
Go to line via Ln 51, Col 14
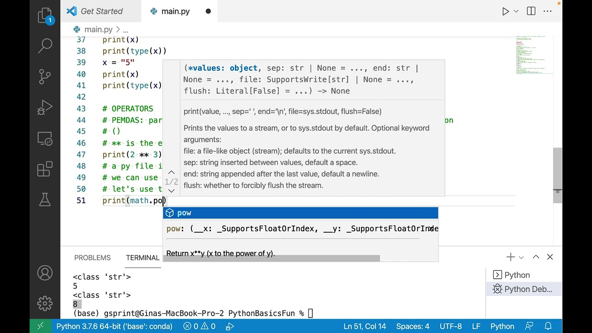[365, 326]
